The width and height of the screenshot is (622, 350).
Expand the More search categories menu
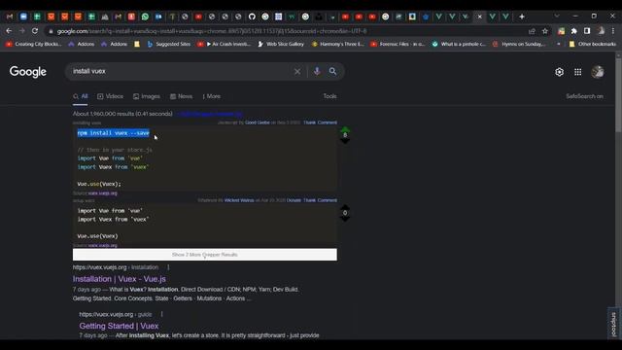pos(212,96)
